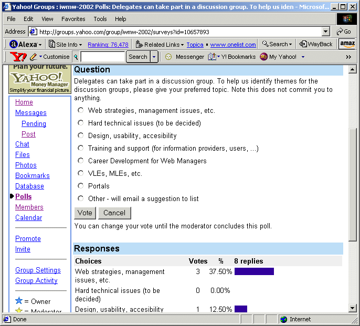Click the Topica link in Alexa toolbar

(195, 45)
